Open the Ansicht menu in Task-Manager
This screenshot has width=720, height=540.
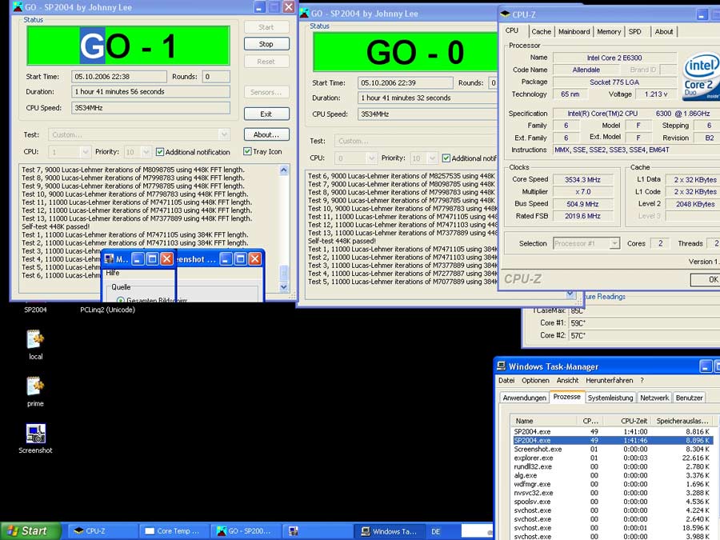567,380
